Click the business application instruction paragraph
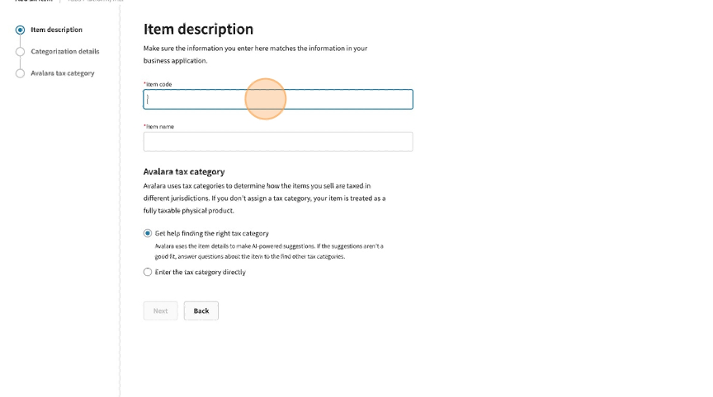The image size is (713, 397). (x=255, y=54)
